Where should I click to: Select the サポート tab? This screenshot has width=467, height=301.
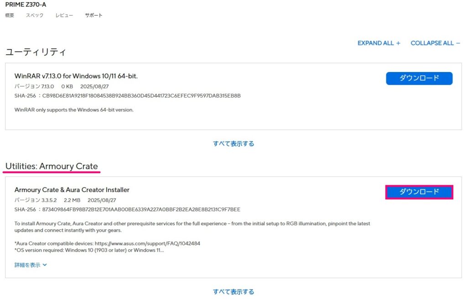pyautogui.click(x=93, y=16)
